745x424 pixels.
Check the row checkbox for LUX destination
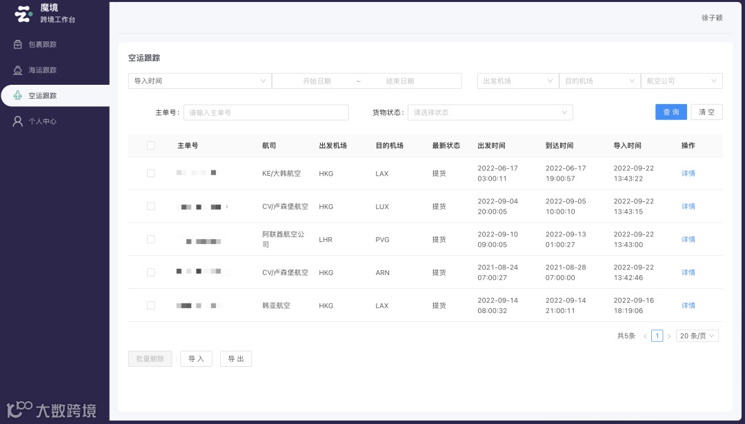[150, 206]
